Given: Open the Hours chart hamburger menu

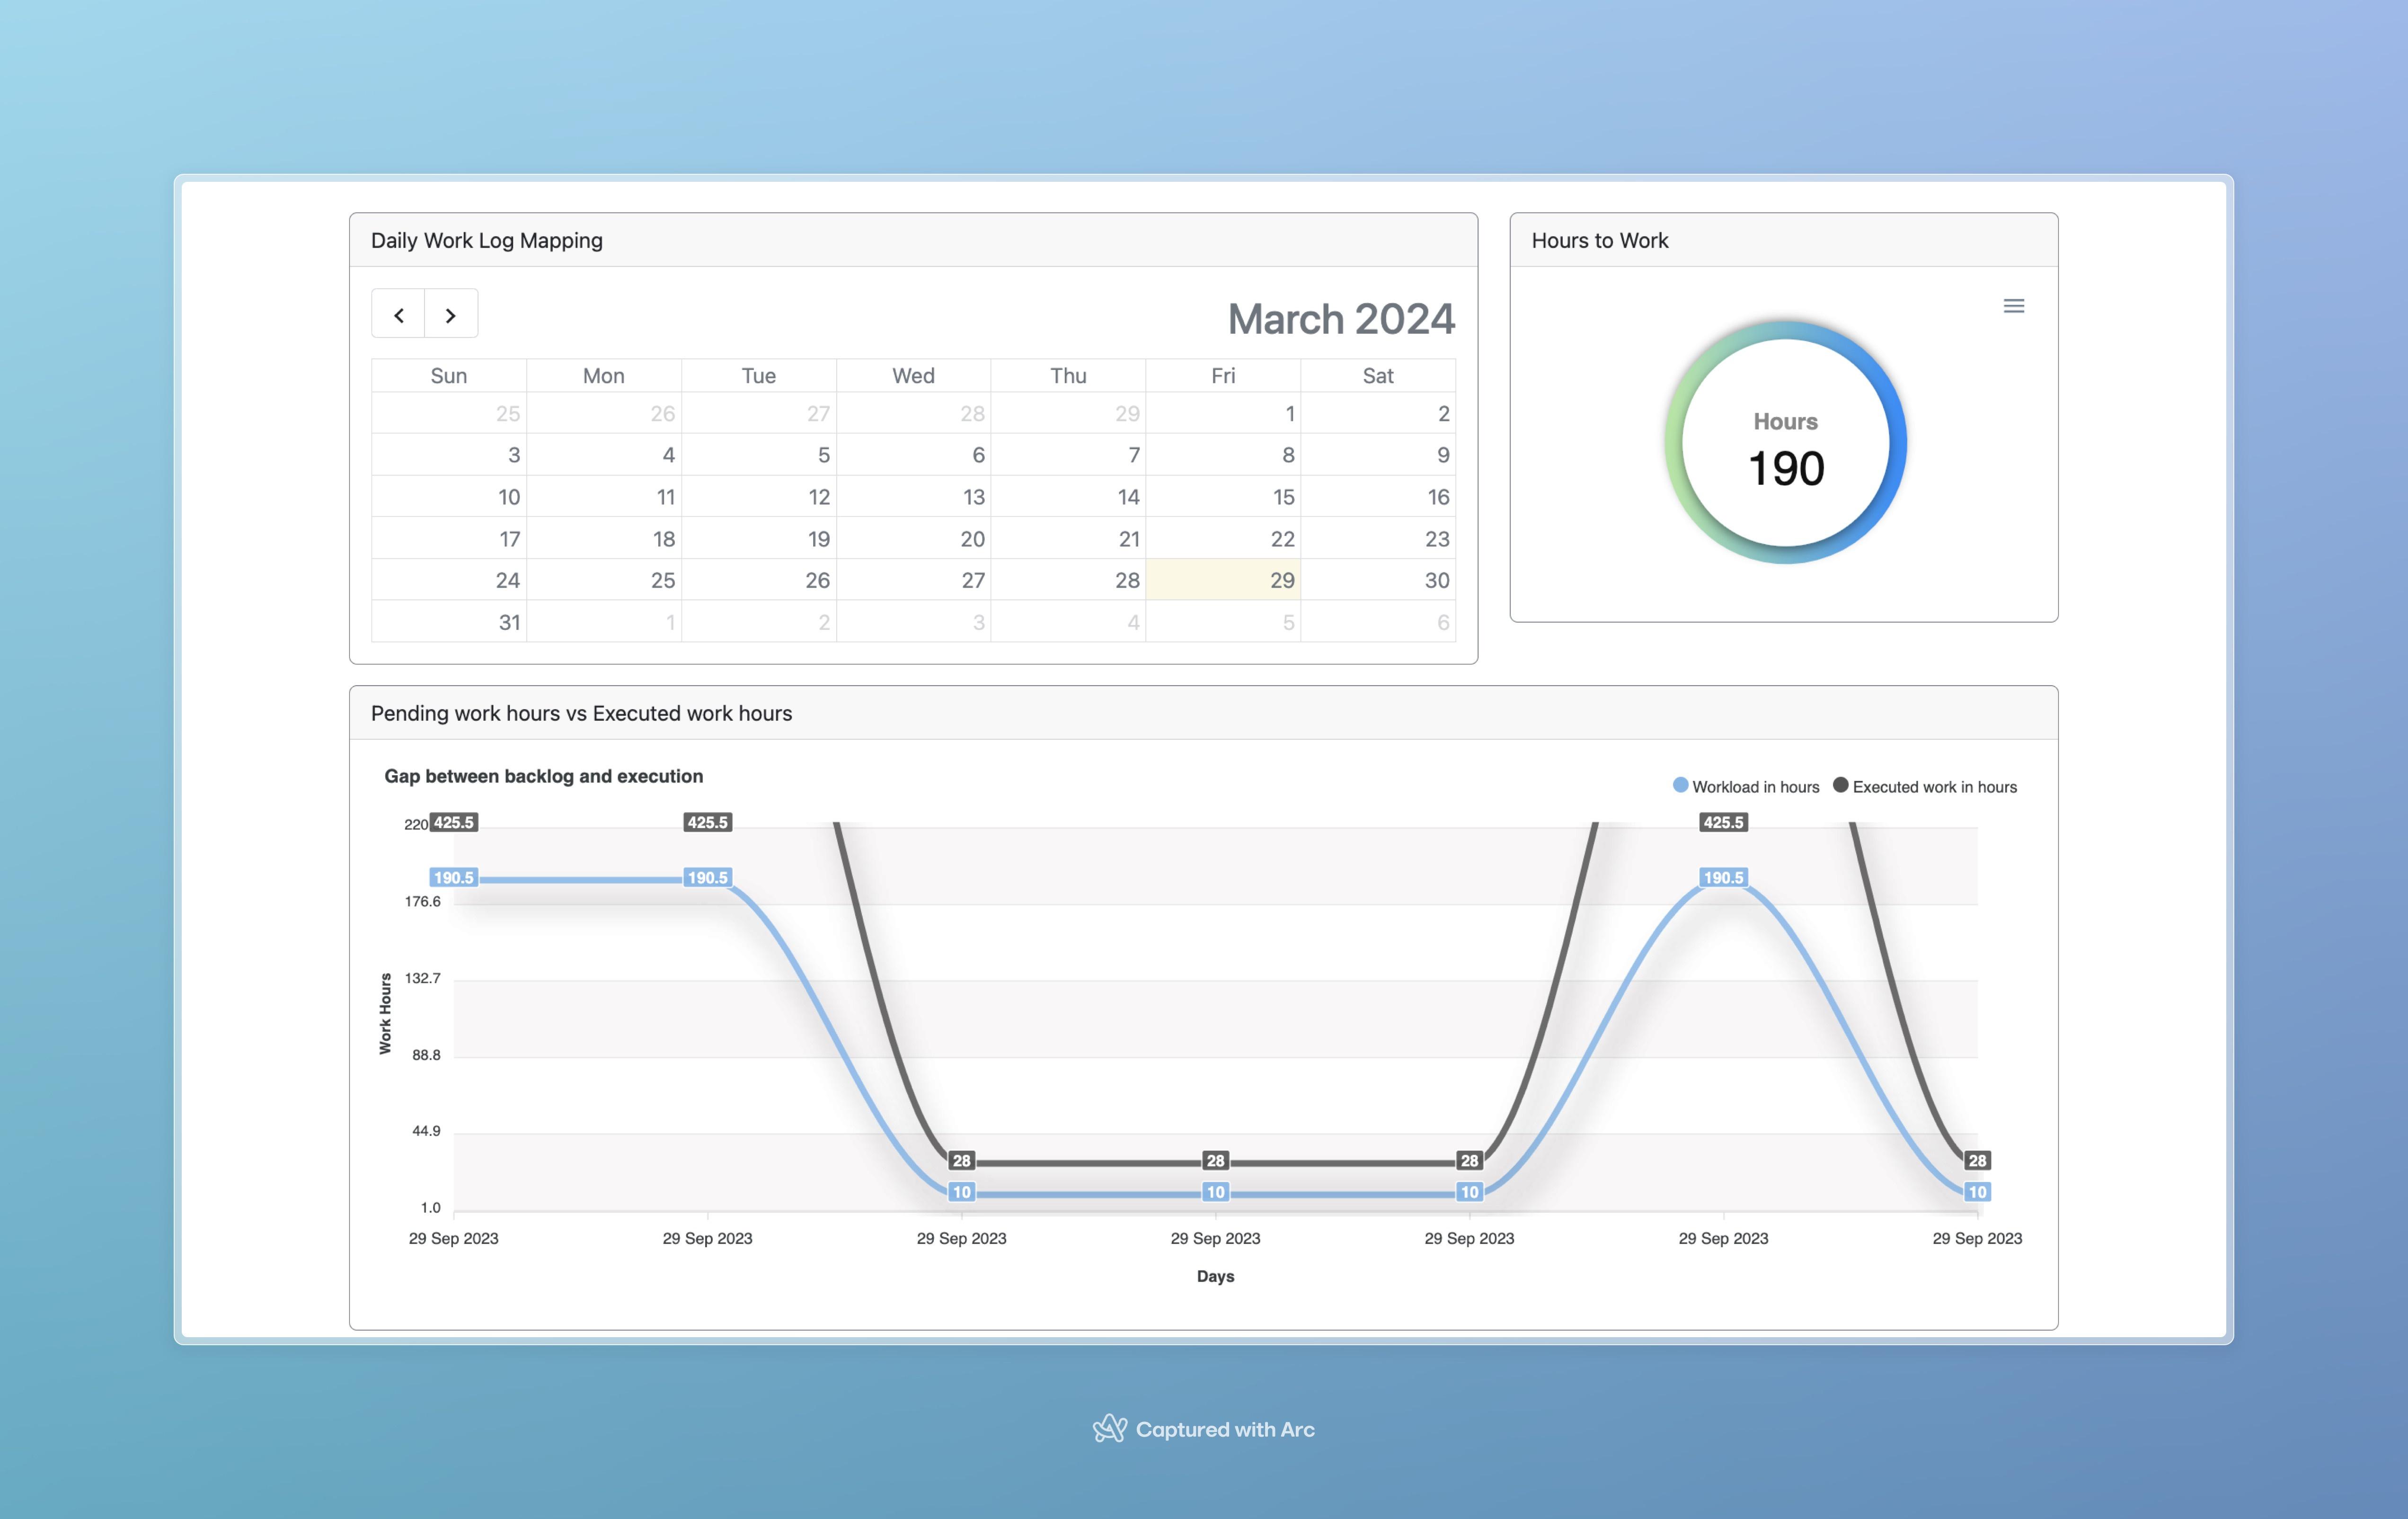Looking at the screenshot, I should coord(2013,306).
